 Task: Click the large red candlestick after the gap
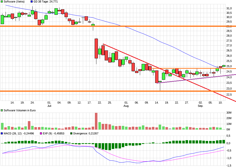click(96, 48)
